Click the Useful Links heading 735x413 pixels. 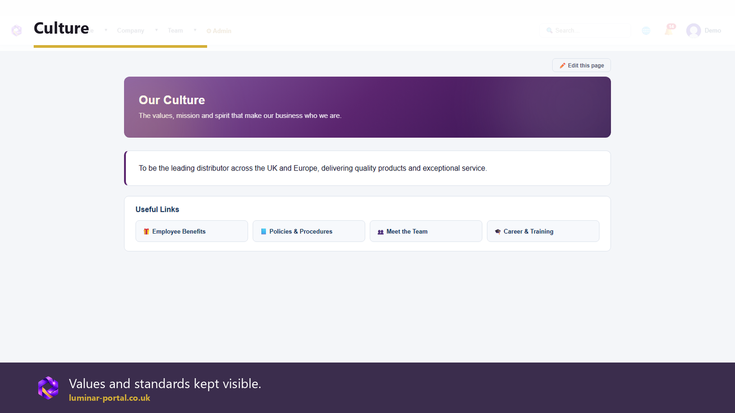click(157, 210)
